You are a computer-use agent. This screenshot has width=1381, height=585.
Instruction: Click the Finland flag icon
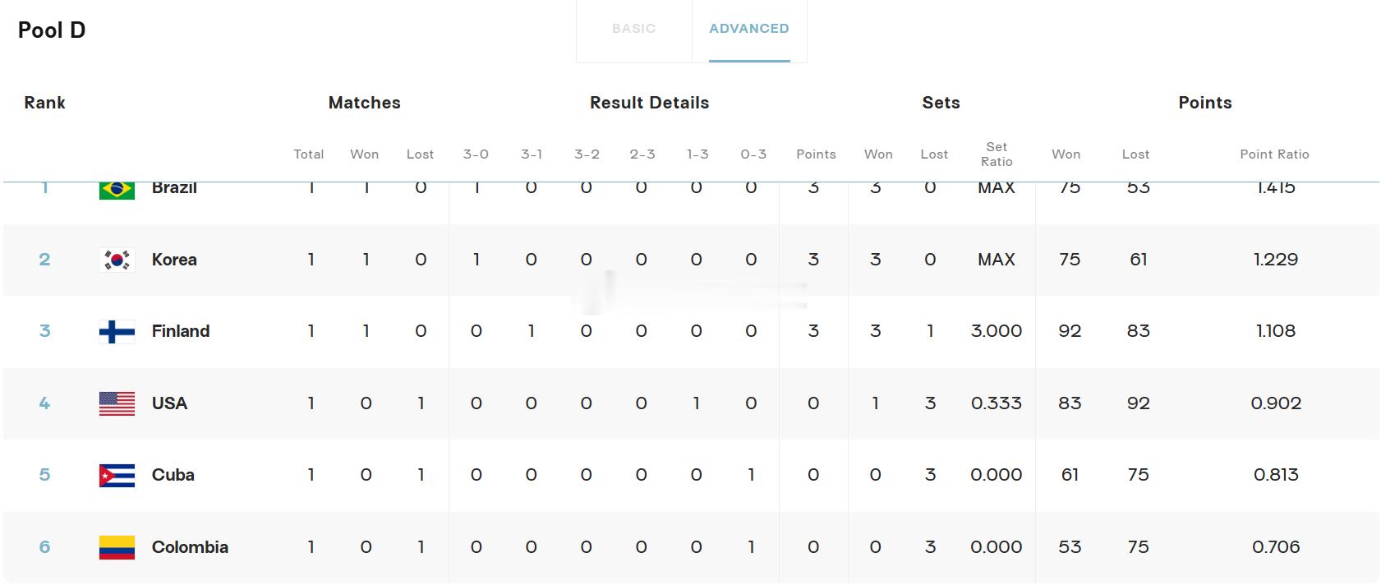pos(117,331)
